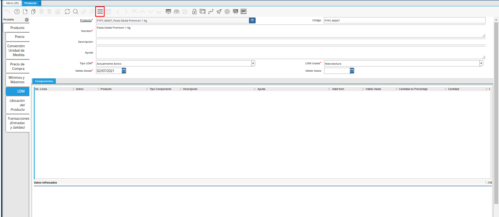The height and width of the screenshot is (217, 499).
Task: Click the Product Info barcode icon
Action: click(x=235, y=12)
